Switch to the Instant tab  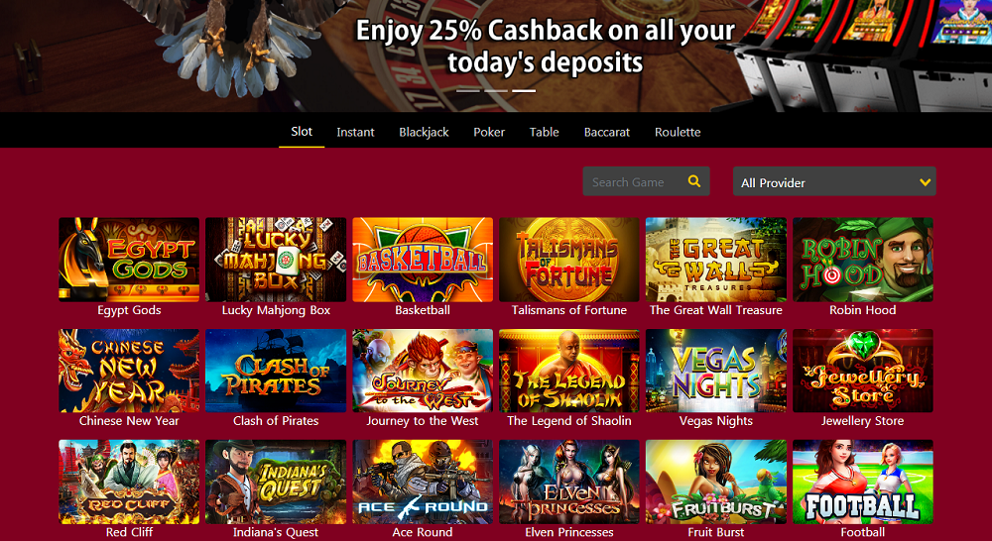(x=355, y=132)
